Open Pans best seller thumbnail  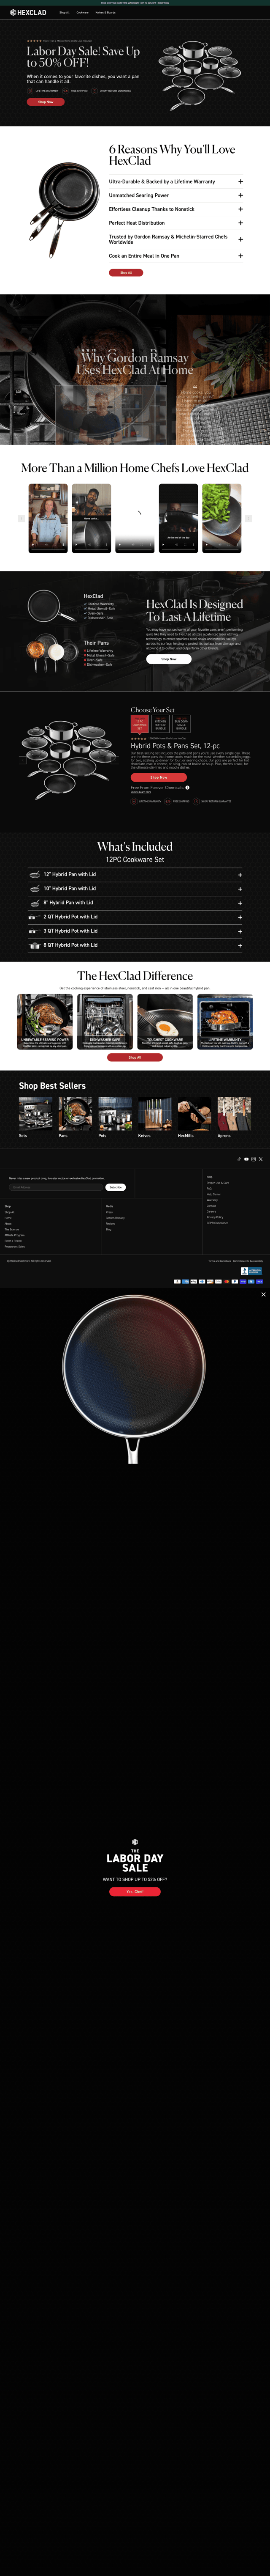pos(75,1114)
